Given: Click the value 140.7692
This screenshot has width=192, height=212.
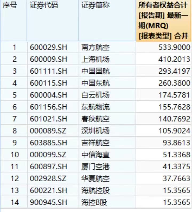Looking at the screenshot, I should (x=174, y=119).
